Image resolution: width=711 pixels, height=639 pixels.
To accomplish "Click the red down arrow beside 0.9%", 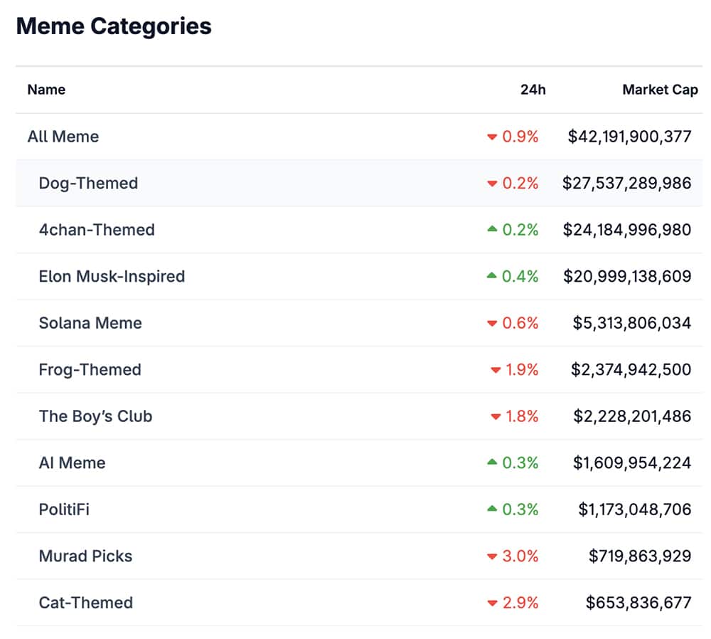I will (x=491, y=137).
